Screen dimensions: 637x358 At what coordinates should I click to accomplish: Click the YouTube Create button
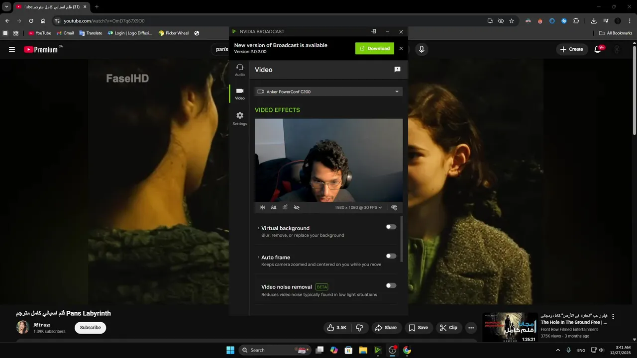click(571, 49)
